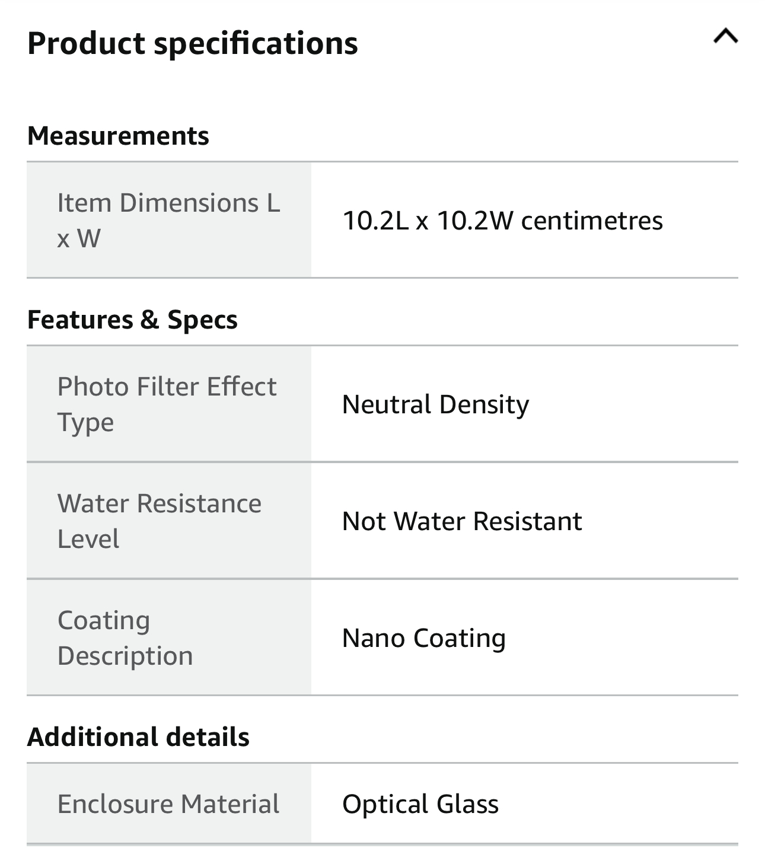Click the Coating Description label

pyautogui.click(x=125, y=637)
